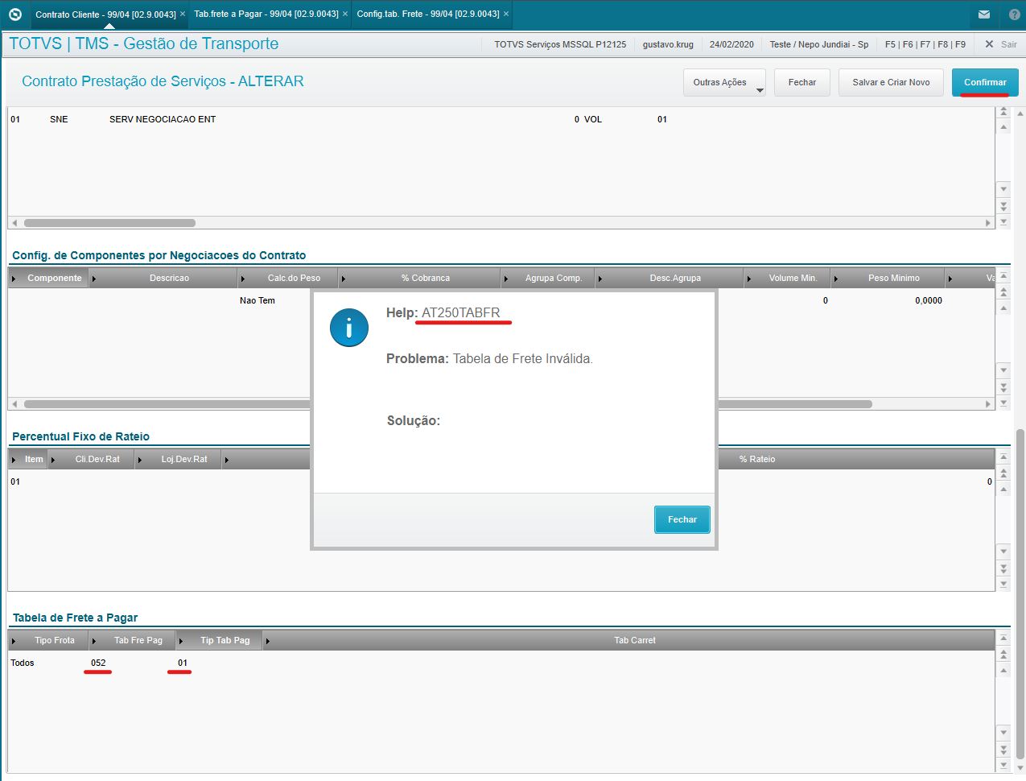1026x781 pixels.
Task: Page up in Tabela de Frete a Pagar grid
Action: 1003,655
